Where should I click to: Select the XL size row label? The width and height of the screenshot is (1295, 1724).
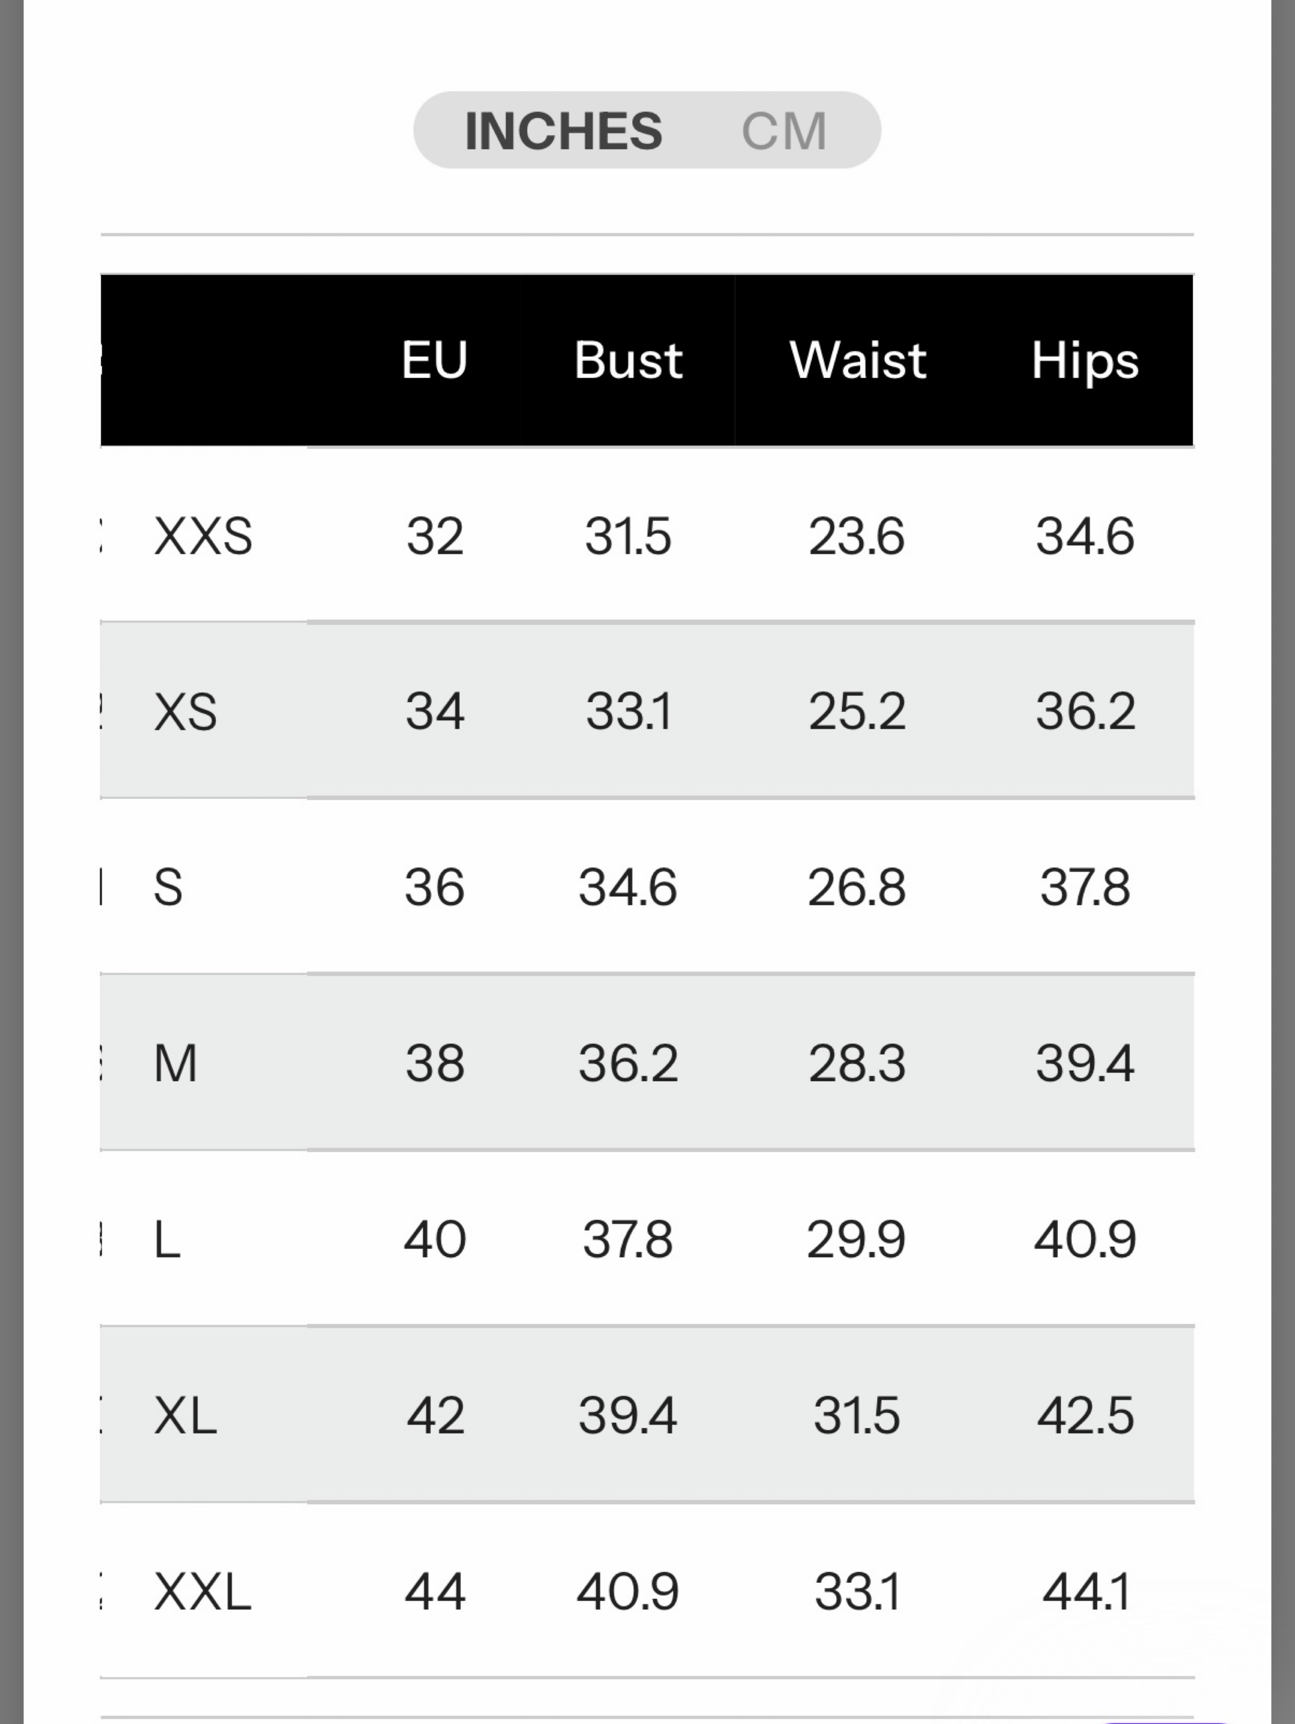(185, 1415)
